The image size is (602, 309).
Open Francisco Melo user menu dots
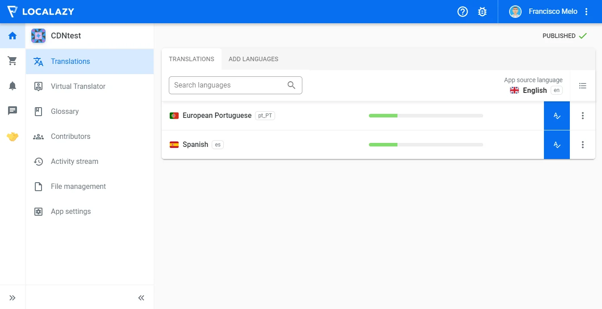[586, 12]
